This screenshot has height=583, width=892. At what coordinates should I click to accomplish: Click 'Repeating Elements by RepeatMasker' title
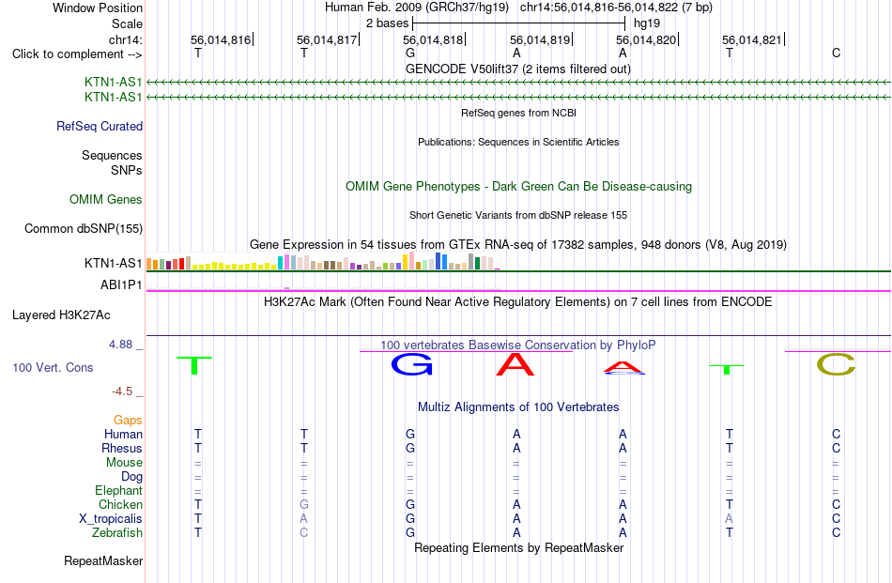(519, 547)
